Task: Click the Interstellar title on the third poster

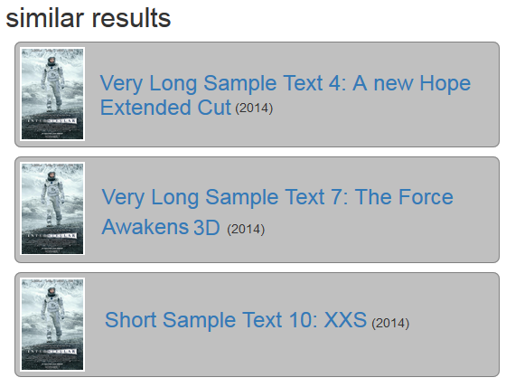Action: point(52,351)
